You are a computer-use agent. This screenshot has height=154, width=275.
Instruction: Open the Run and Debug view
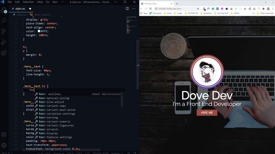pyautogui.click(x=4, y=42)
